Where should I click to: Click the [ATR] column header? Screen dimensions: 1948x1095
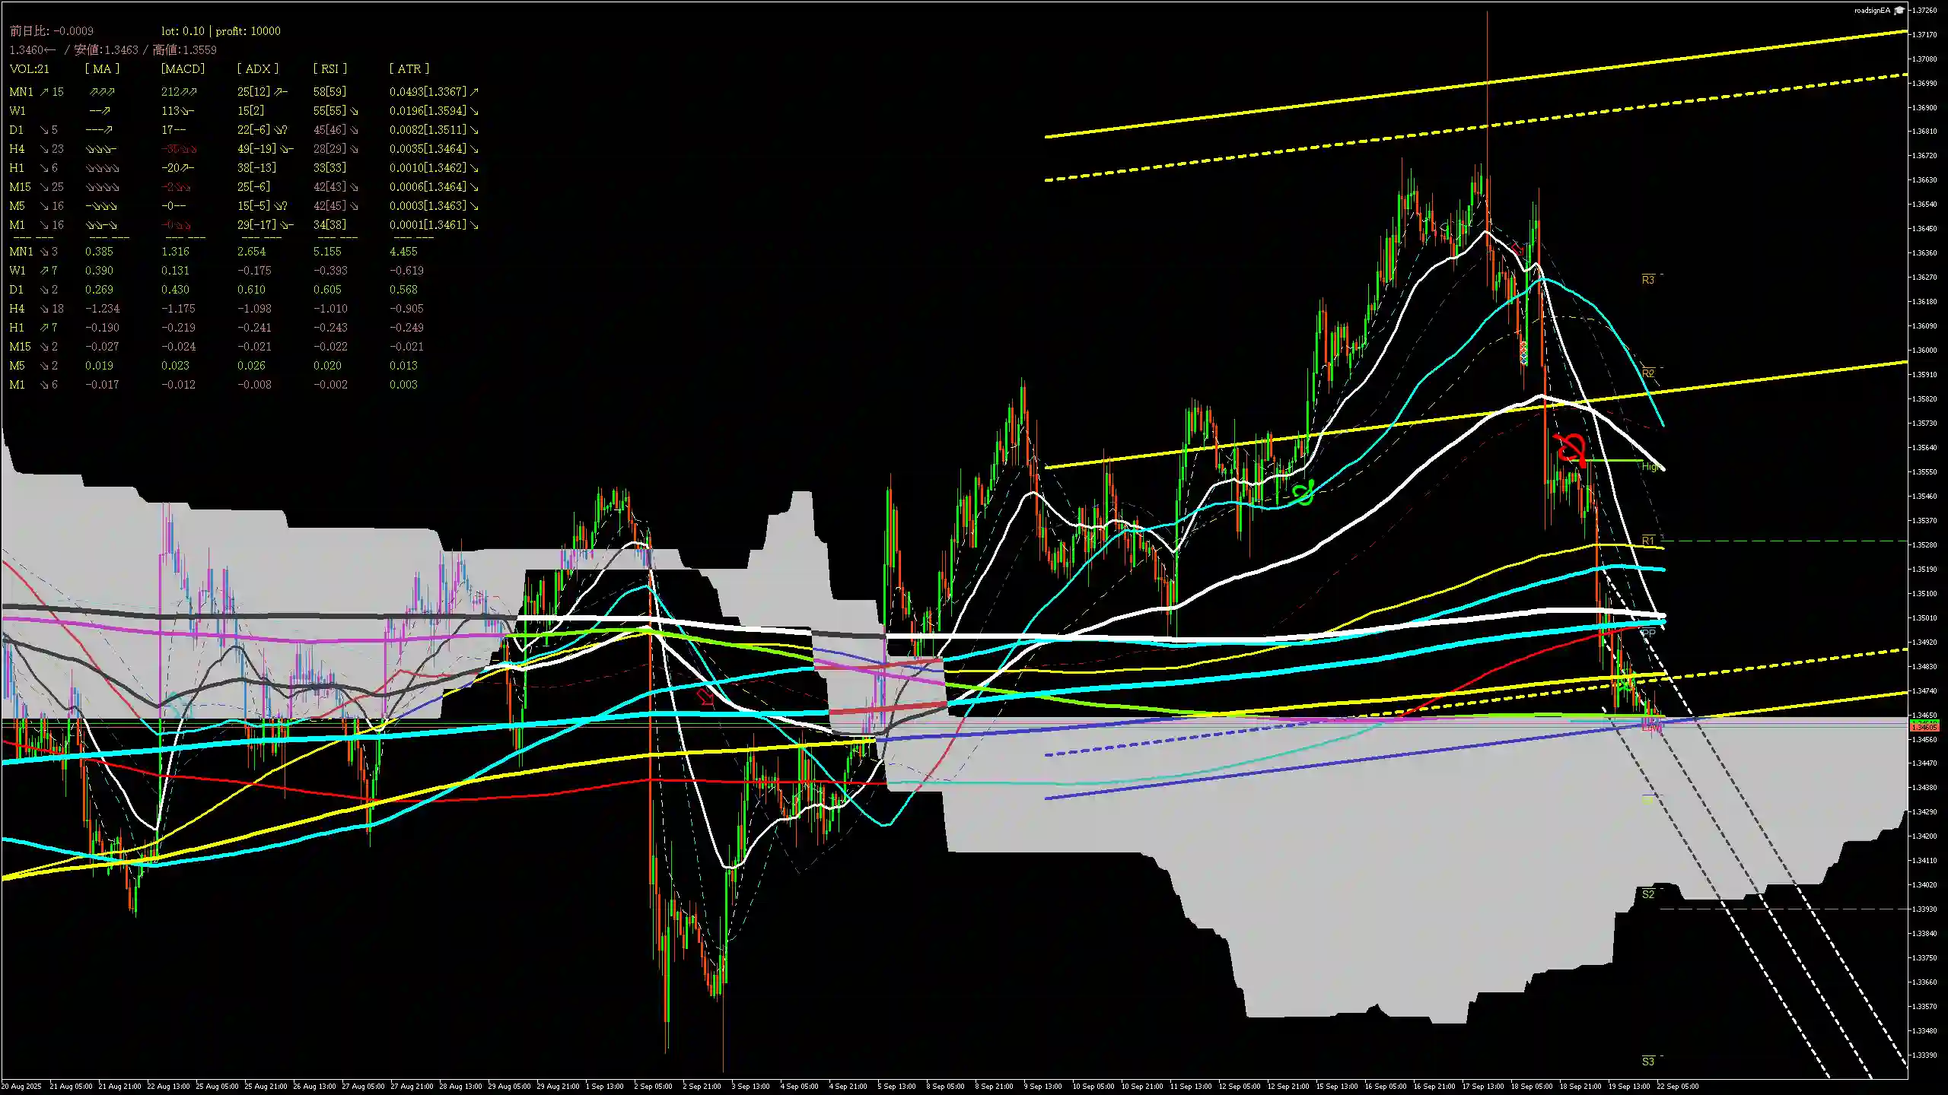(x=409, y=68)
